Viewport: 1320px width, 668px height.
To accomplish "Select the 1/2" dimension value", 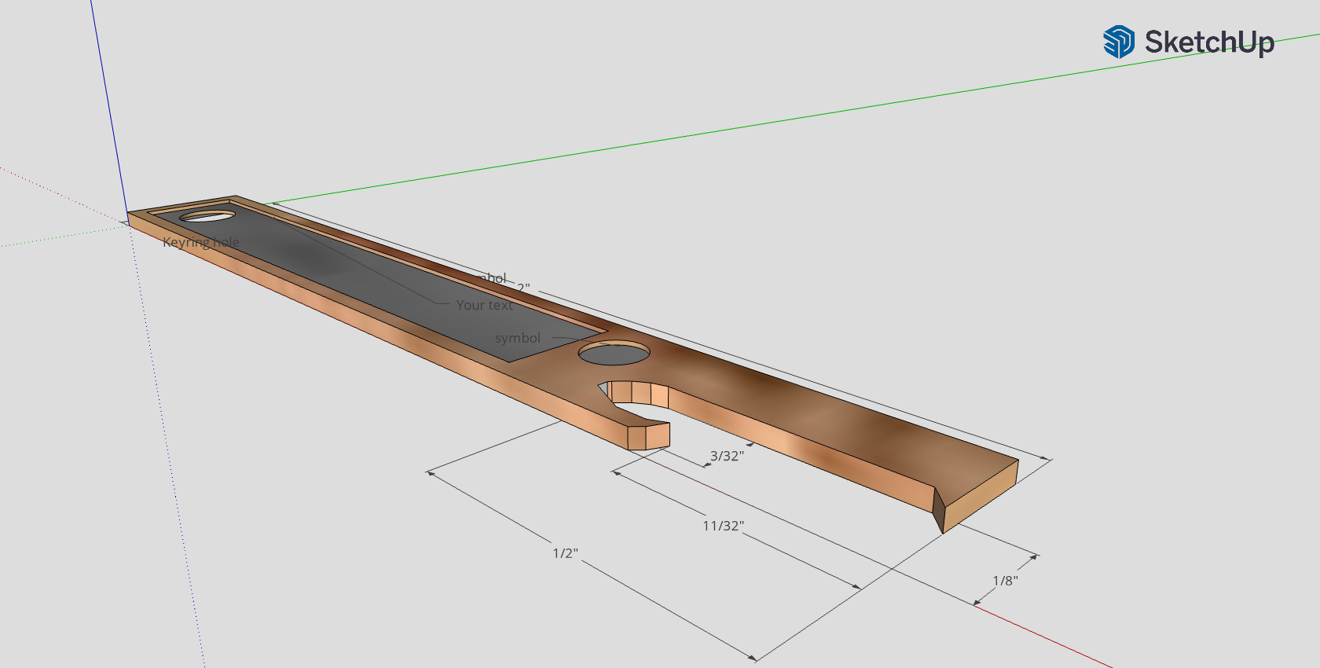I will point(565,553).
